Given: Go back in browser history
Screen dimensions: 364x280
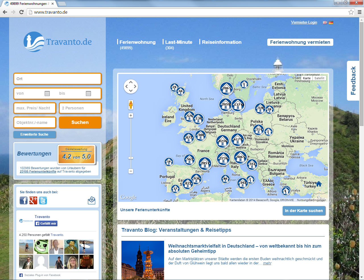Looking at the screenshot, I should pos(5,12).
